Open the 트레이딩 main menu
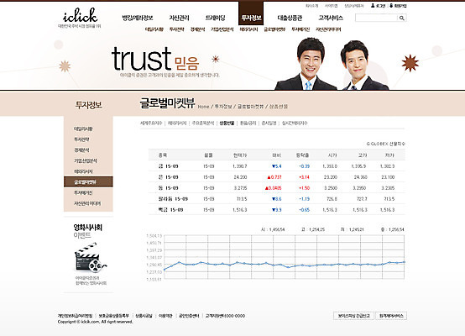465x336 pixels. click(216, 18)
